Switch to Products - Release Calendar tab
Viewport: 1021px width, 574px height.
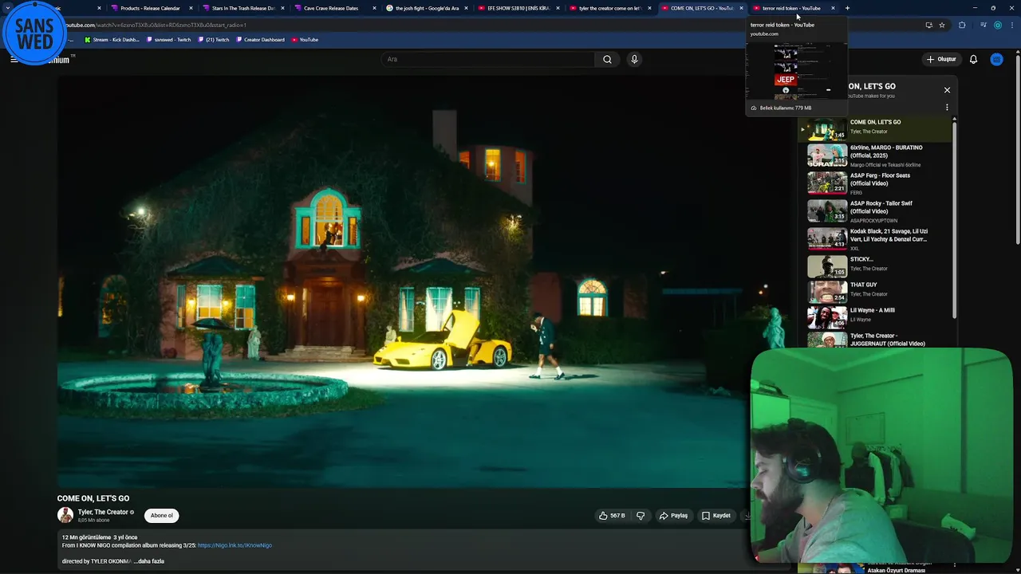[x=150, y=8]
